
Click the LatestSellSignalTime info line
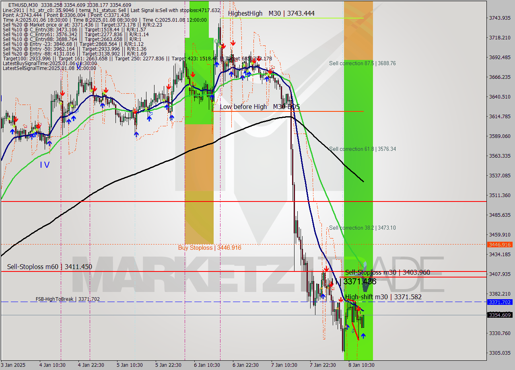(49, 68)
